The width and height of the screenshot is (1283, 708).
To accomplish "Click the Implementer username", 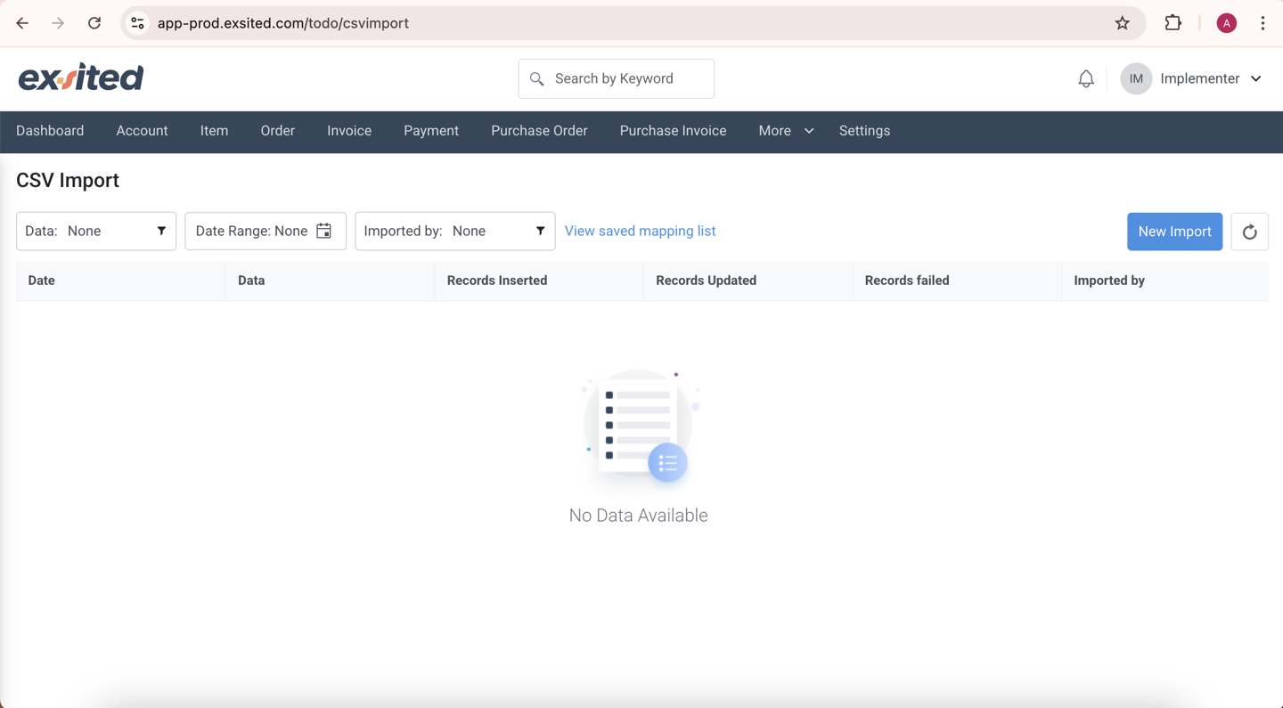I will click(1199, 78).
